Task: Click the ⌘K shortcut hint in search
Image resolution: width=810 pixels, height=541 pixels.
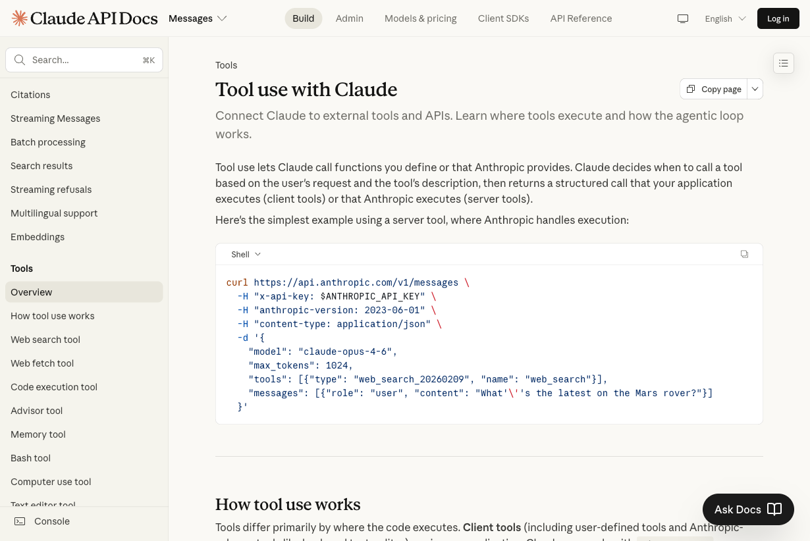Action: [x=149, y=60]
